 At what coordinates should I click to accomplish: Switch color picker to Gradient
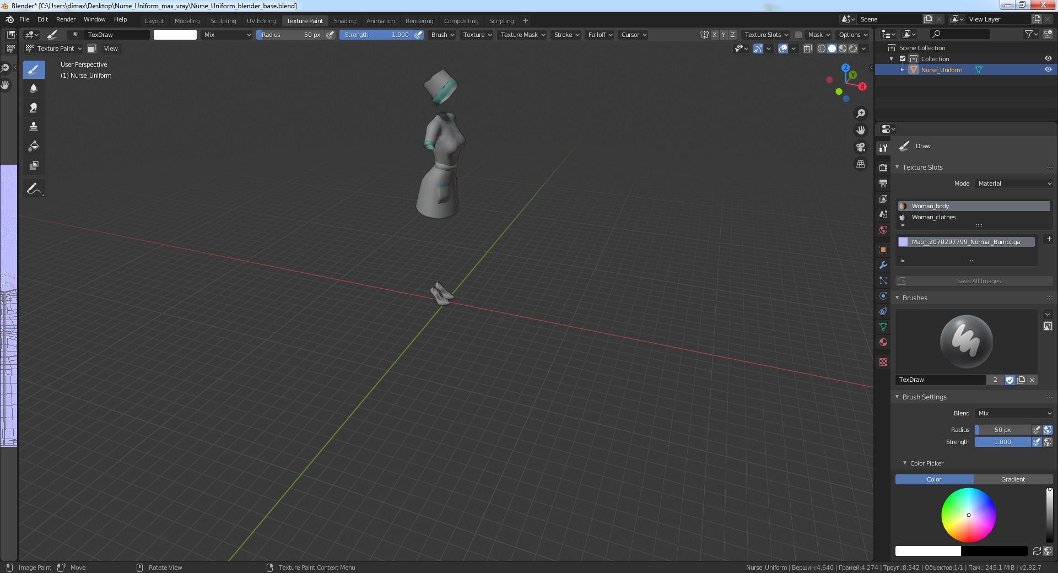click(x=1013, y=479)
